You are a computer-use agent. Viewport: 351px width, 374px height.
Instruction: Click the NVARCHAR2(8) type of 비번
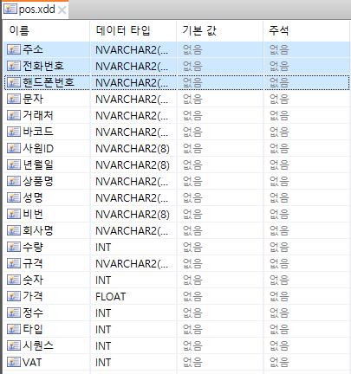point(133,215)
